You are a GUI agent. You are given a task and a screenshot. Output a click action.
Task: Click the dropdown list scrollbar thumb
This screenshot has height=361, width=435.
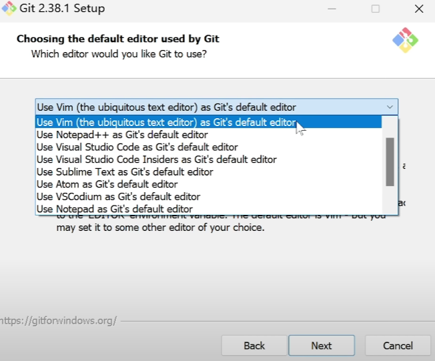pos(390,161)
